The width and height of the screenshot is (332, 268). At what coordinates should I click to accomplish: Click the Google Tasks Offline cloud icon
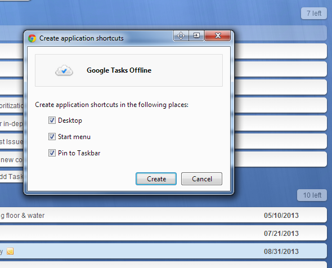pos(64,70)
